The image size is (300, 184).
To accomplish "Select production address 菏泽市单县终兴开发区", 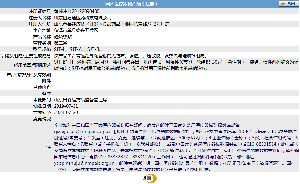I will pos(76,30).
